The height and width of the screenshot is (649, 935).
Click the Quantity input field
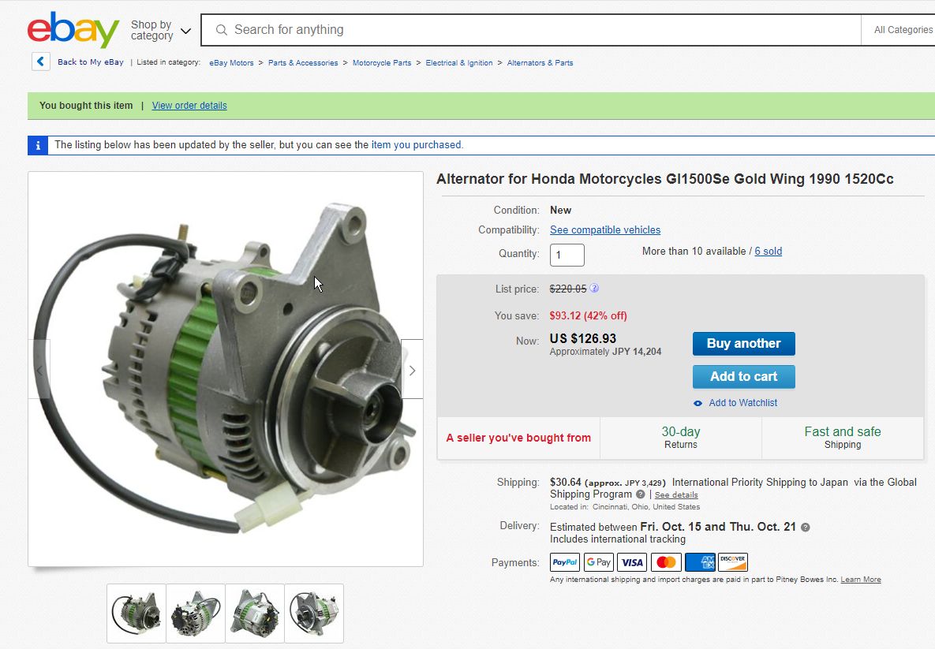567,255
